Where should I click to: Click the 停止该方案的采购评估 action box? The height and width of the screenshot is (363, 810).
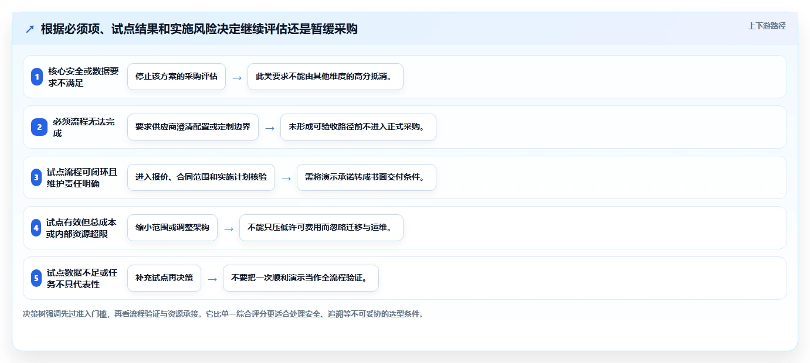(x=177, y=77)
